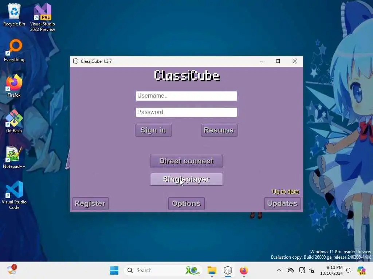Open the taskbar widgets weather icon
Screen dimensions: 373x279
pyautogui.click(x=12, y=270)
